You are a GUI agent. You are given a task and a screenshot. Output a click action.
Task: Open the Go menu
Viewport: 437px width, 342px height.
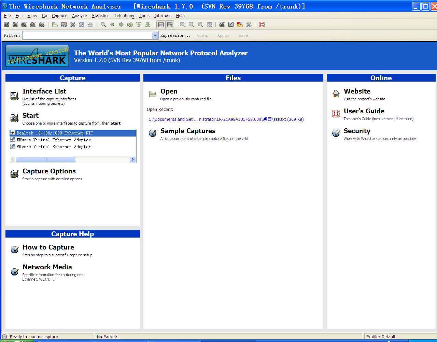[x=45, y=15]
